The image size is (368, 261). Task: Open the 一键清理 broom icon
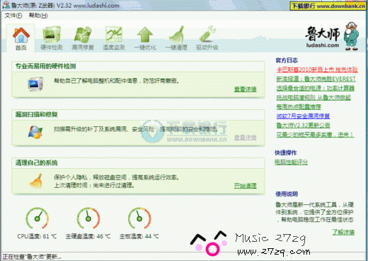(x=176, y=35)
